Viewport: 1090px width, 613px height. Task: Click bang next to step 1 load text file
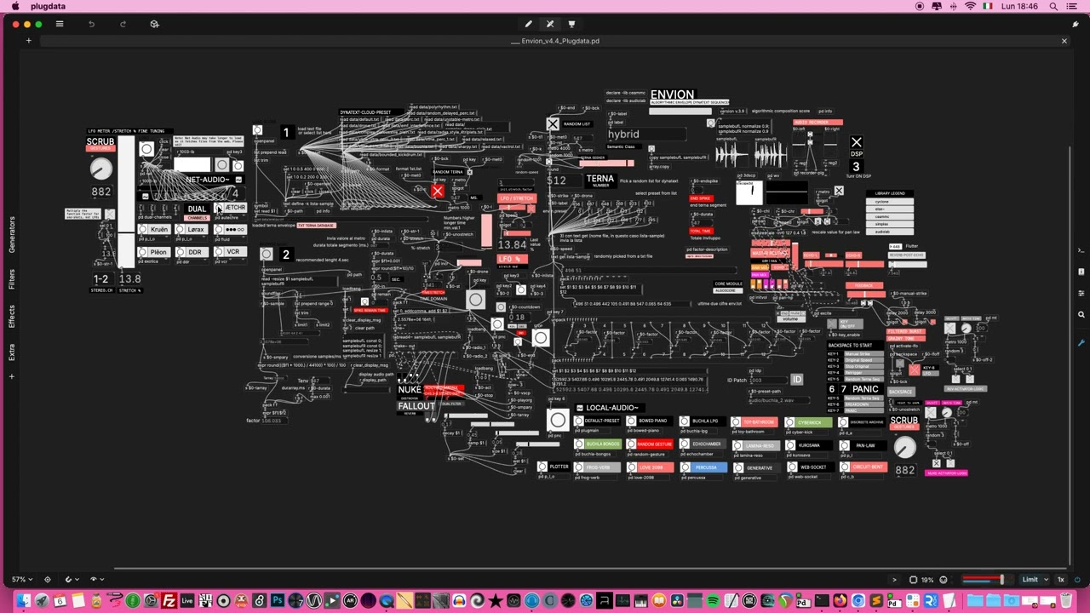pyautogui.click(x=258, y=130)
